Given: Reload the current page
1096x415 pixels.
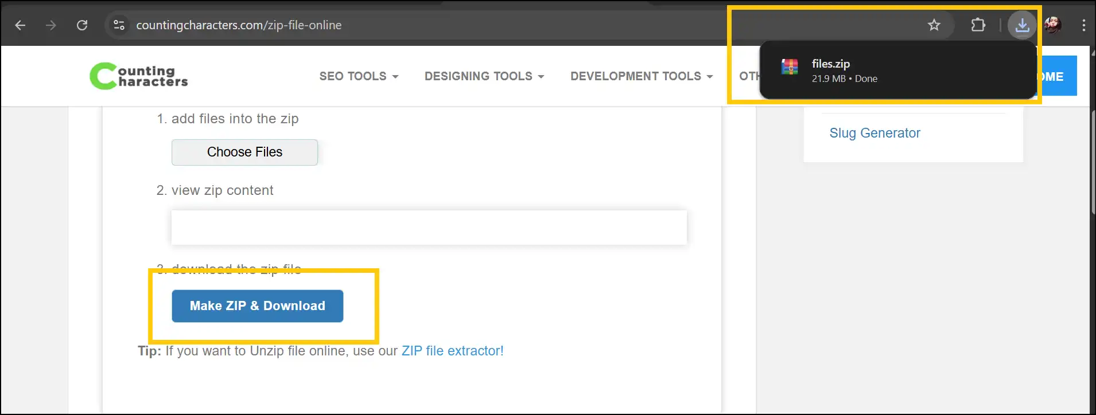Looking at the screenshot, I should coord(82,25).
